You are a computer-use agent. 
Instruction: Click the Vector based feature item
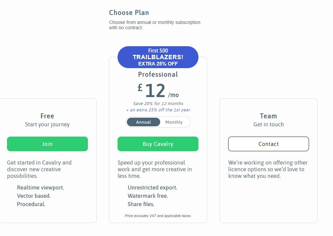click(x=34, y=196)
